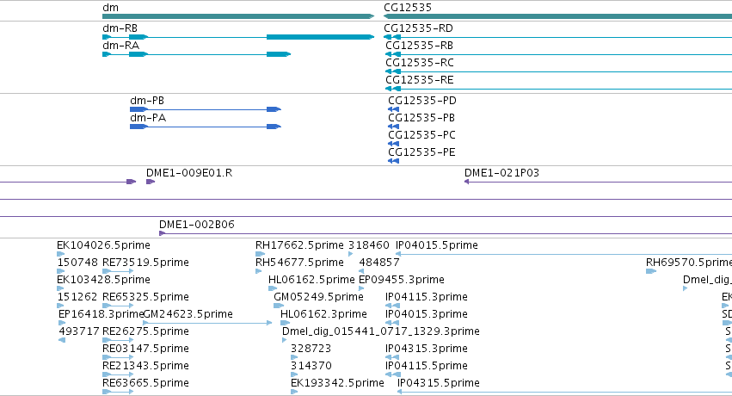732x396 pixels.
Task: Select CG12535-RB transcript label
Action: tap(419, 46)
